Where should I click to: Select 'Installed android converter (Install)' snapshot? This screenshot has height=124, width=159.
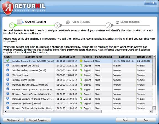[29, 70]
